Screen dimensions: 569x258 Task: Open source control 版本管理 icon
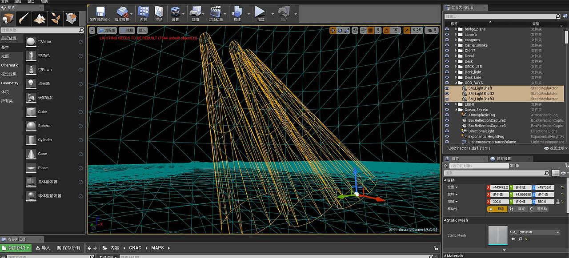coord(122,12)
